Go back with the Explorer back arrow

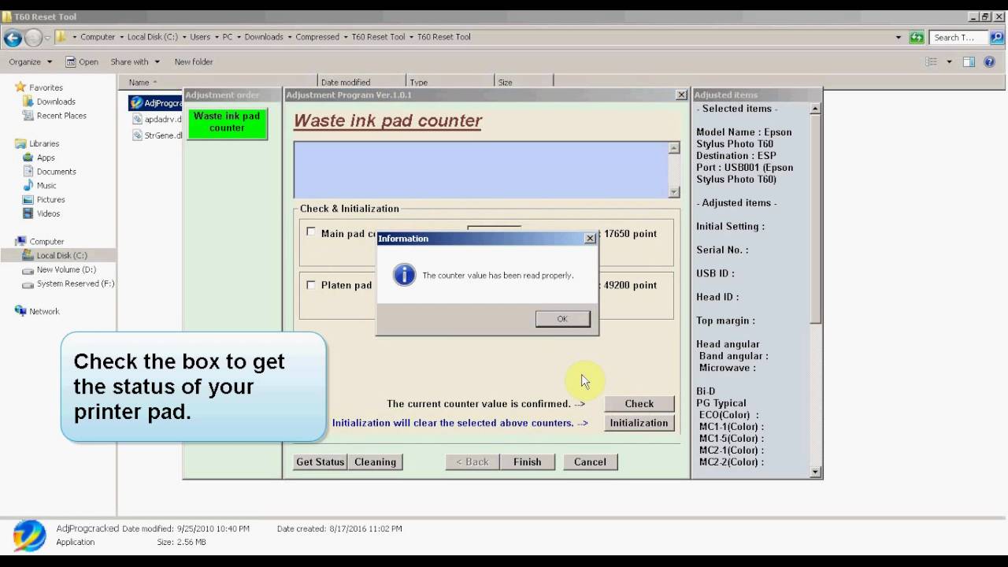coord(13,37)
